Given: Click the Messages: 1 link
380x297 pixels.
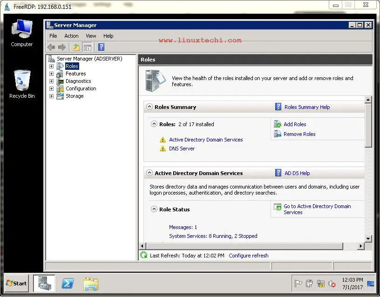Looking at the screenshot, I should pos(183,227).
